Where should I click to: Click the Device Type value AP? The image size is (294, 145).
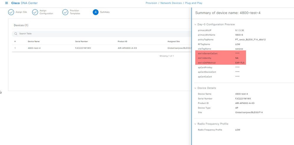[237, 108]
